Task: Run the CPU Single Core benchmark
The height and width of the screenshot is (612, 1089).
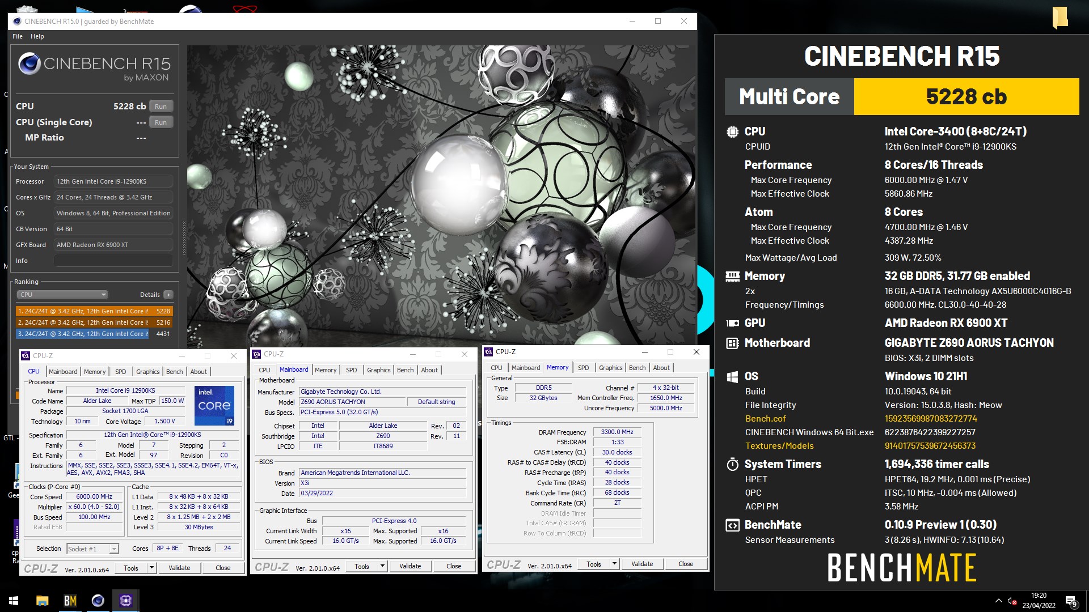Action: coord(161,122)
